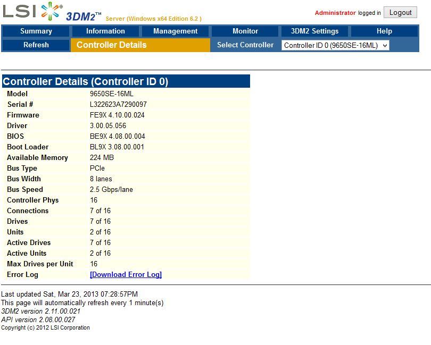431x345 pixels.
Task: Click the Last updated timestamp line
Action: point(69,294)
